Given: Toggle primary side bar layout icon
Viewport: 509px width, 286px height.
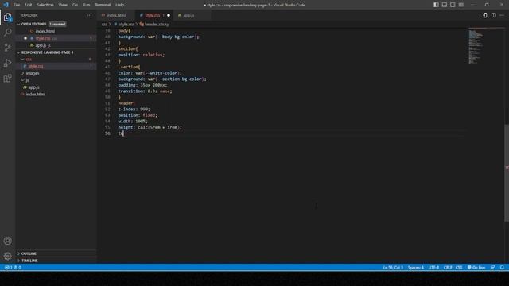Looking at the screenshot, I should pos(436,5).
